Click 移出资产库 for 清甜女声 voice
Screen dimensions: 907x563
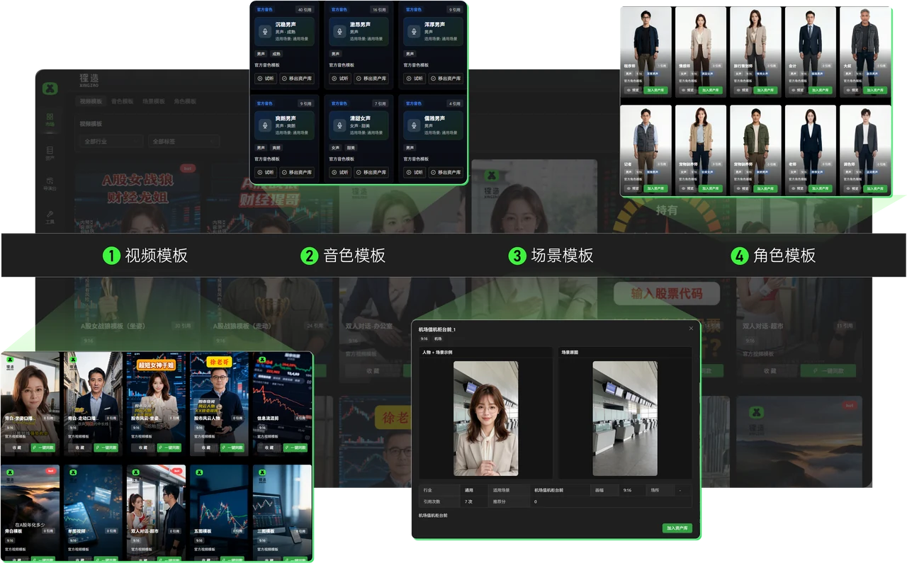point(371,172)
